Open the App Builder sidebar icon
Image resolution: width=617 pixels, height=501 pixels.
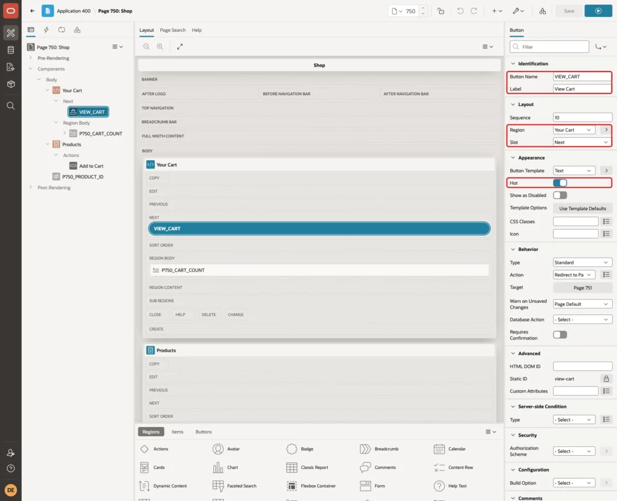[11, 33]
